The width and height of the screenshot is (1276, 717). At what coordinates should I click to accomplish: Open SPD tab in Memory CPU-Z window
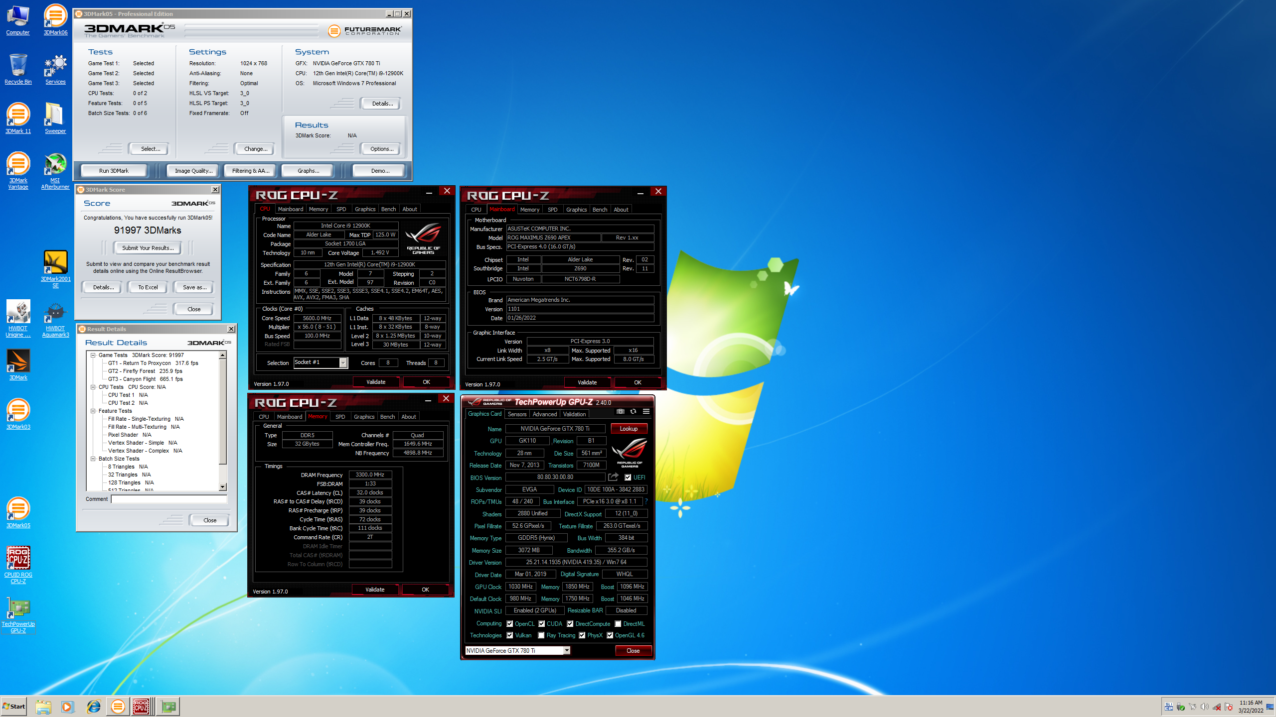pos(340,417)
